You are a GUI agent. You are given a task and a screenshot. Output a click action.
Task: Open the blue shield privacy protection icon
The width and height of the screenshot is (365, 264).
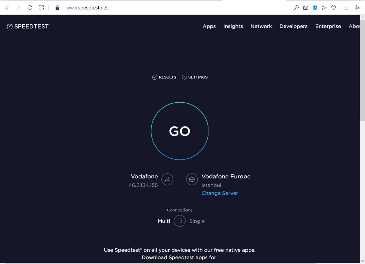315,8
